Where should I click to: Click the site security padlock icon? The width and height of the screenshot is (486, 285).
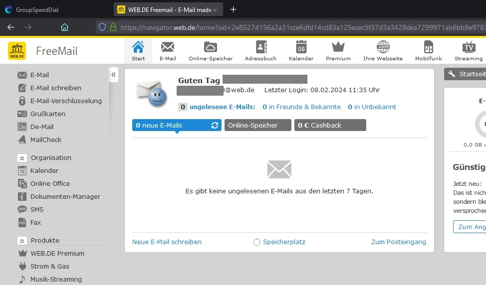pos(113,27)
